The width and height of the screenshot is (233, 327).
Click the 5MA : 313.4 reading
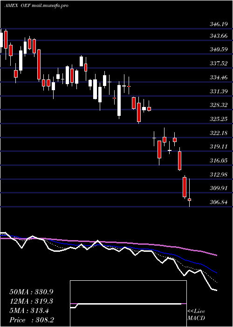29,311
